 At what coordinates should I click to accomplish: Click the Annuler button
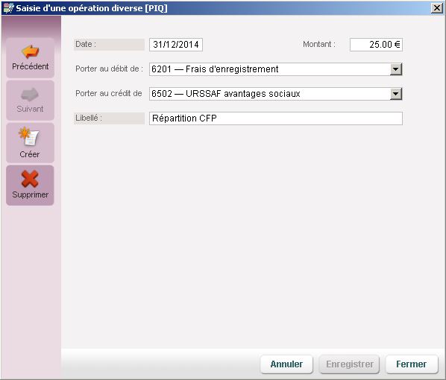point(286,364)
